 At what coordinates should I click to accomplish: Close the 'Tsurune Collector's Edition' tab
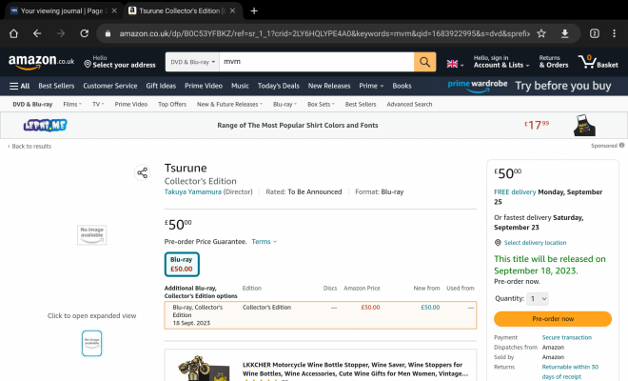[232, 10]
